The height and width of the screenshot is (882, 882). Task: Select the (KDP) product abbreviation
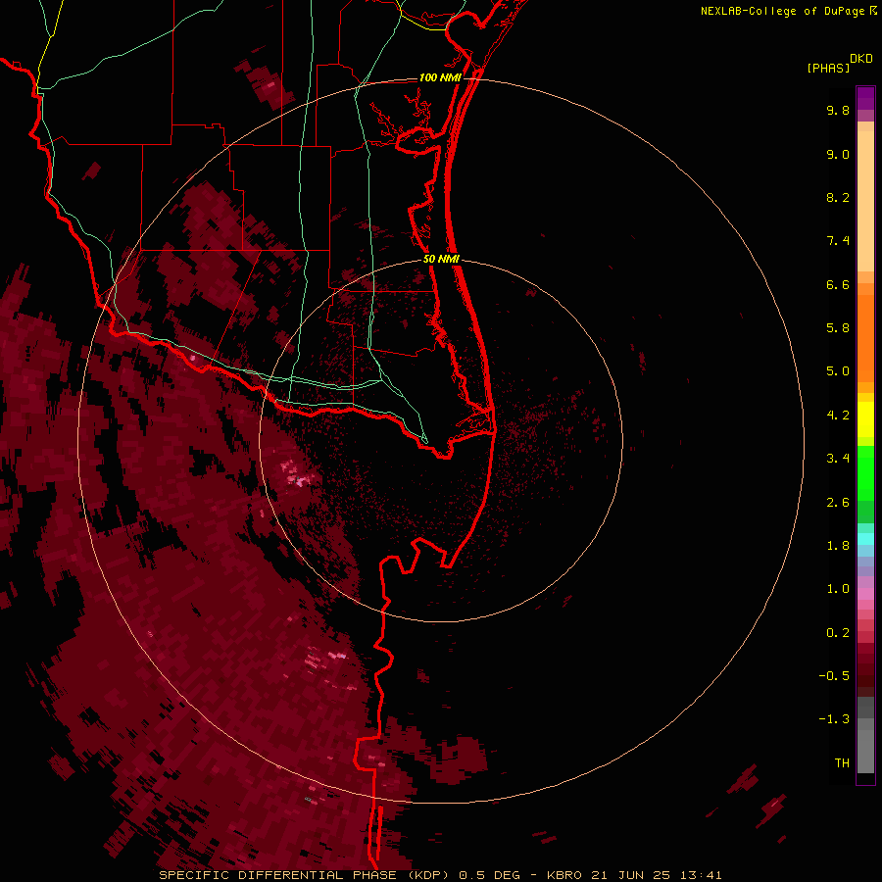(428, 875)
